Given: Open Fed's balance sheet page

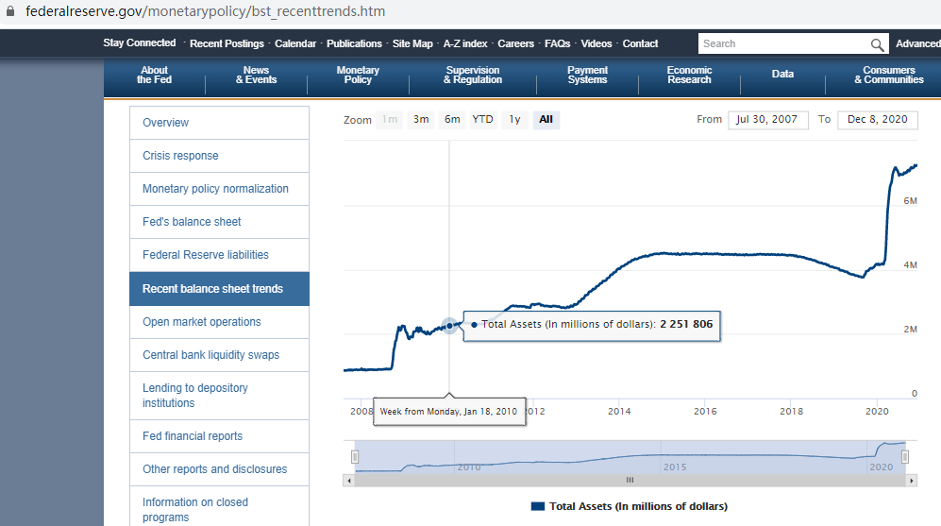Looking at the screenshot, I should (219, 222).
